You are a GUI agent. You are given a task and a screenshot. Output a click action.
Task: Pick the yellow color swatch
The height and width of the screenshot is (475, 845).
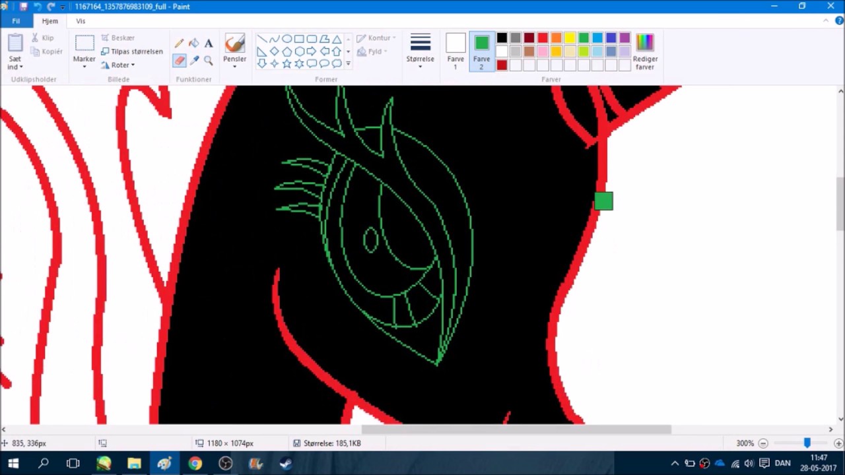(570, 38)
